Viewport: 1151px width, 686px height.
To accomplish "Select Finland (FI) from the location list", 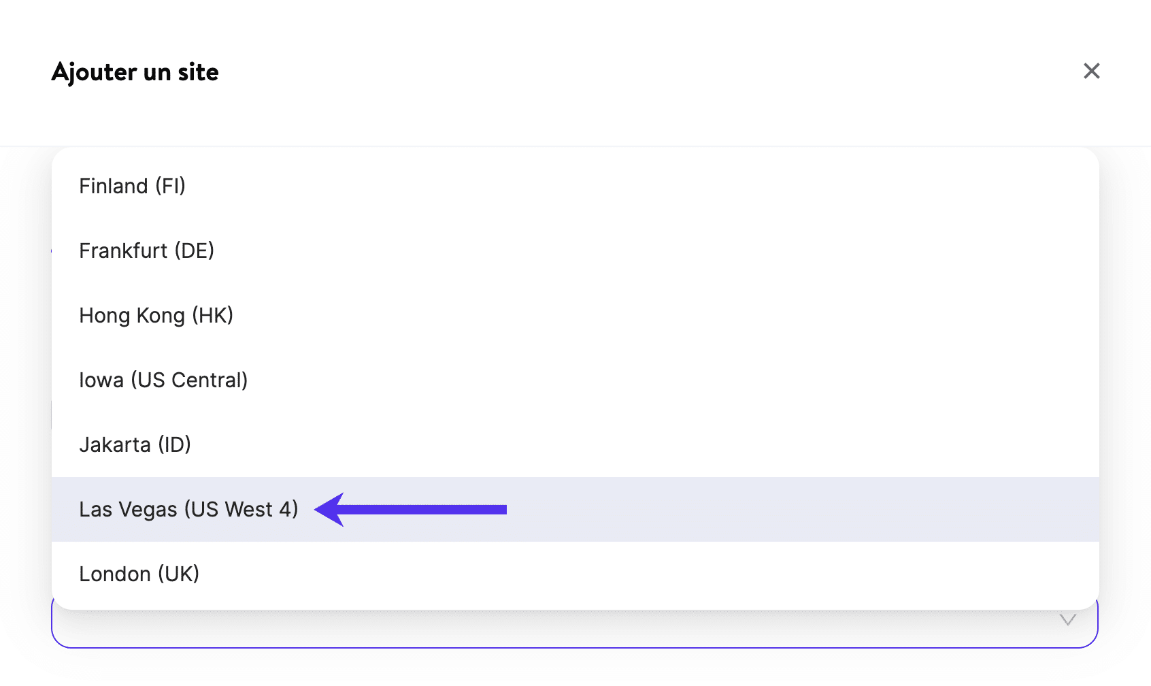I will coord(132,186).
